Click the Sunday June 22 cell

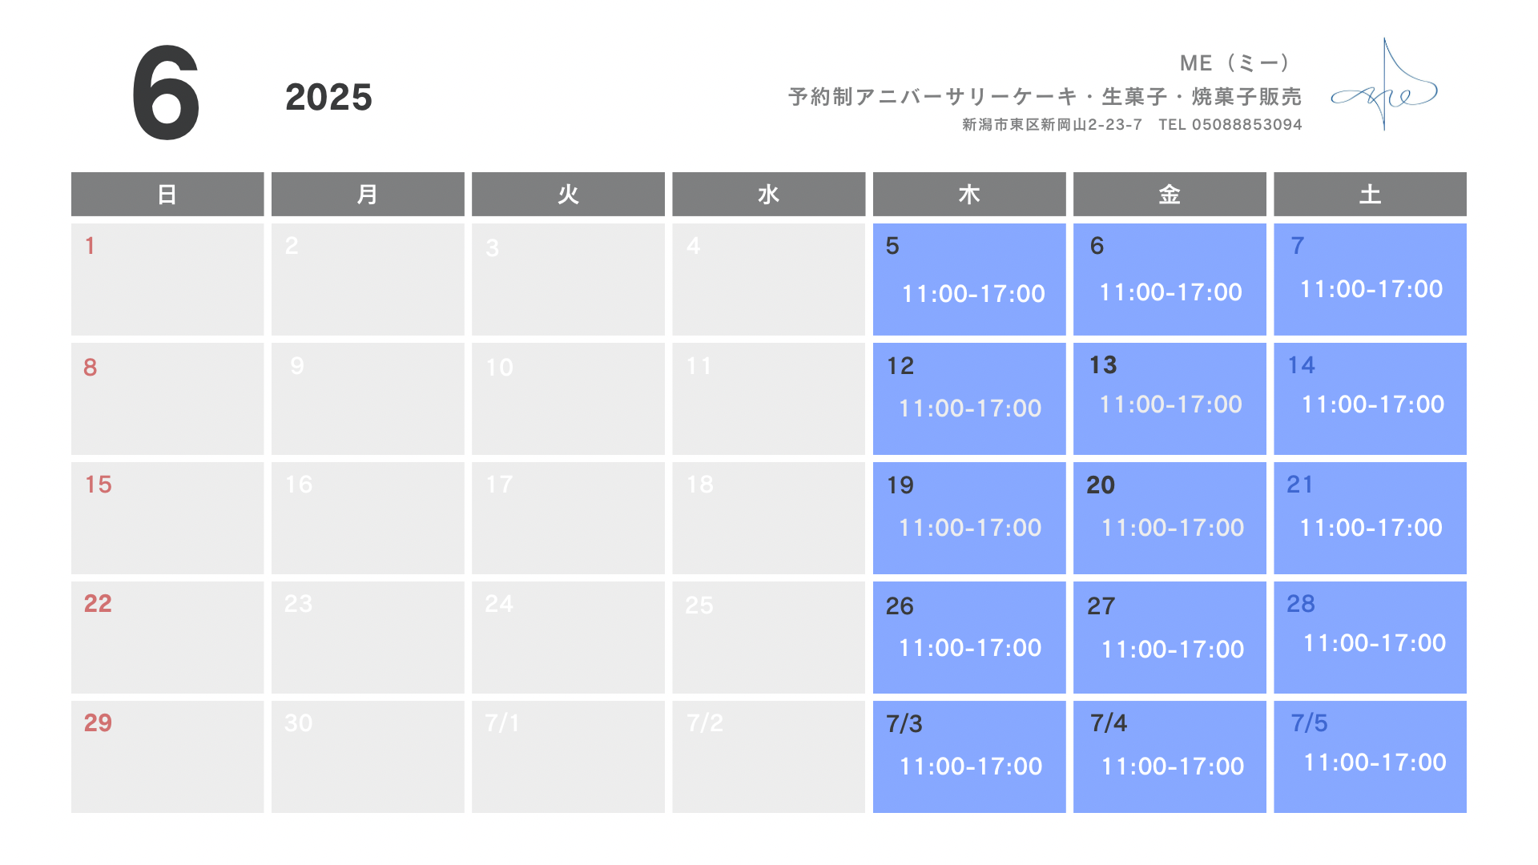click(167, 638)
